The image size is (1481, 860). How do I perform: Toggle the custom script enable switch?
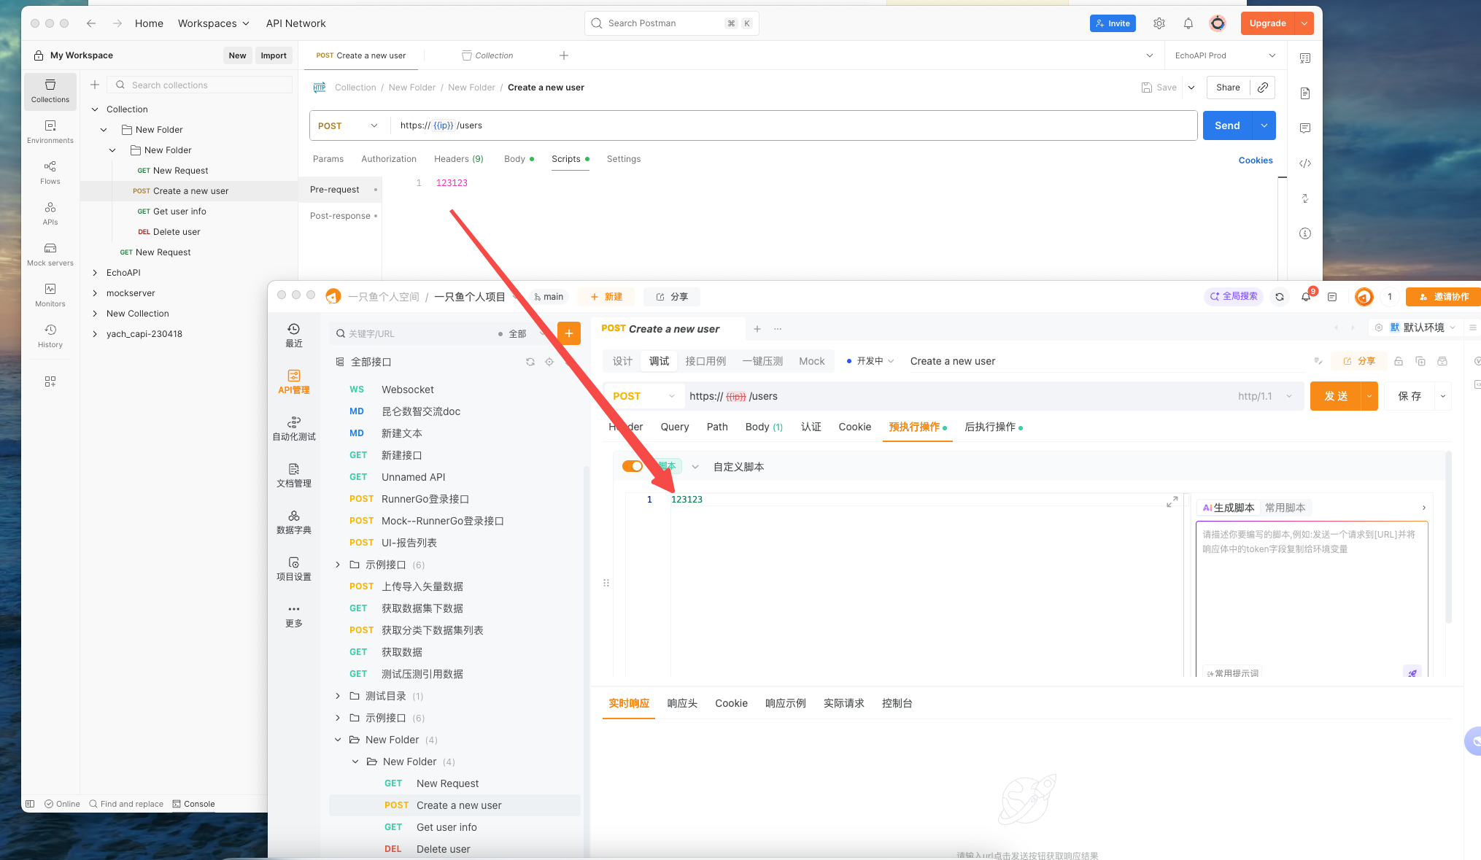tap(632, 466)
